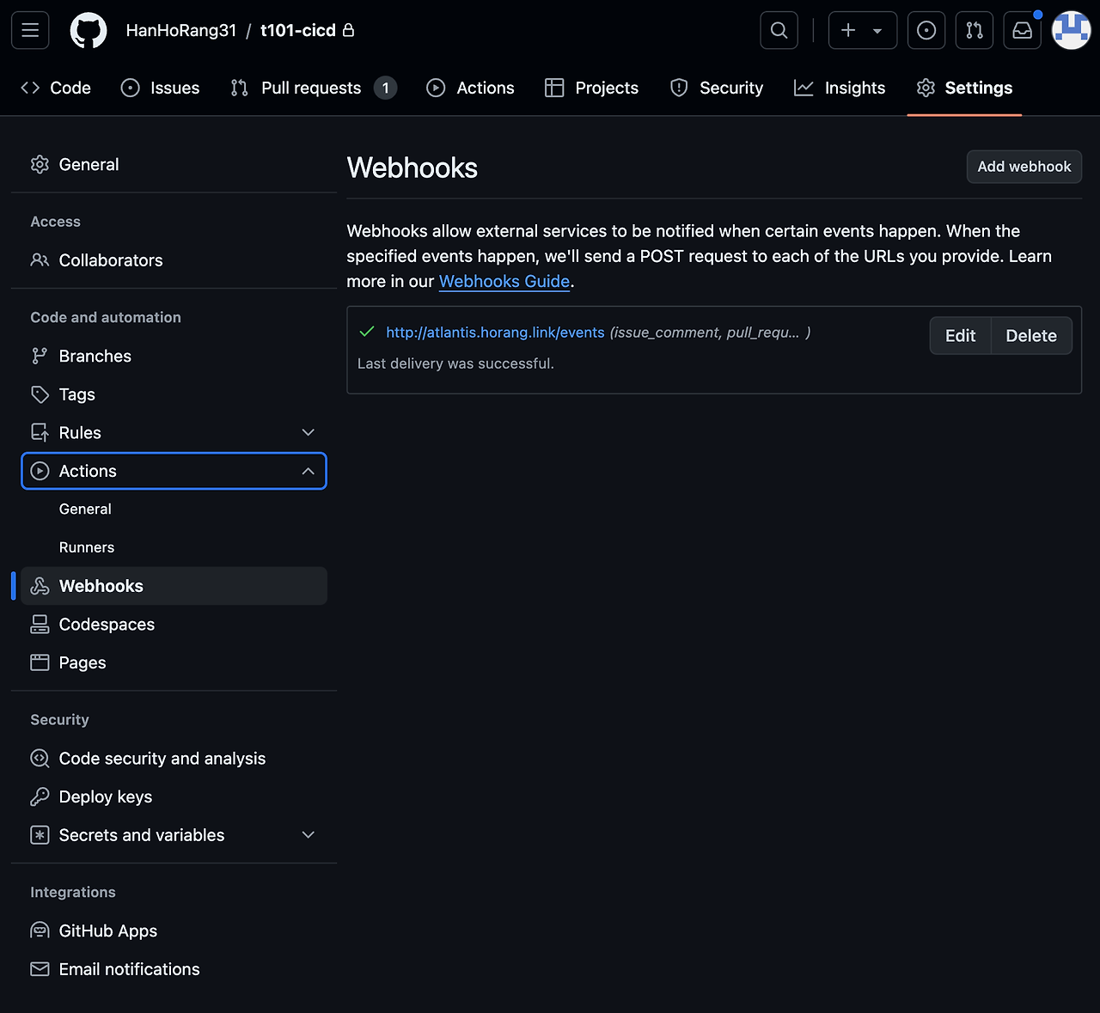Open Tags settings

[x=174, y=394]
